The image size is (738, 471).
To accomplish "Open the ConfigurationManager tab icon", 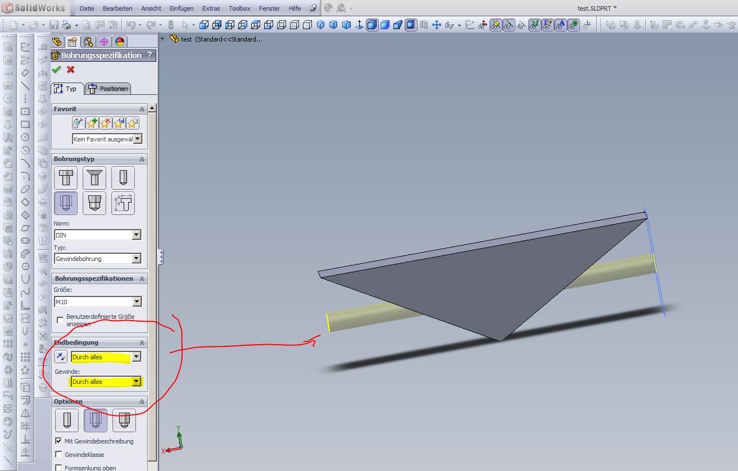I will click(88, 42).
